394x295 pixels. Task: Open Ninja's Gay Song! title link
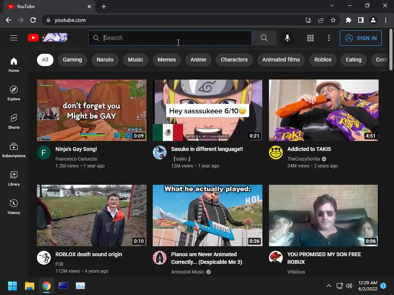[x=76, y=149]
